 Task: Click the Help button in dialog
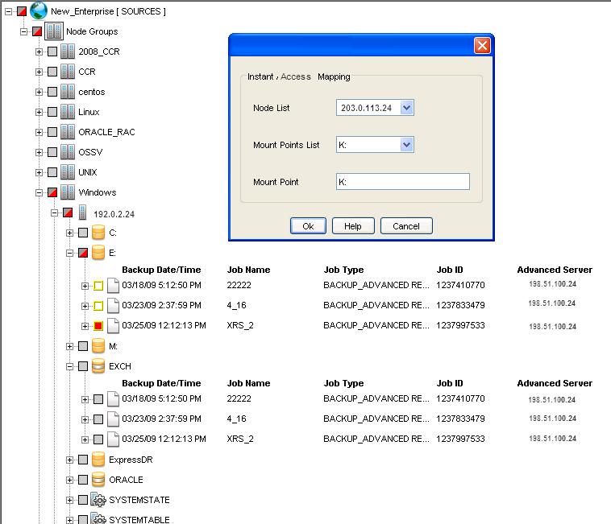coord(353,226)
